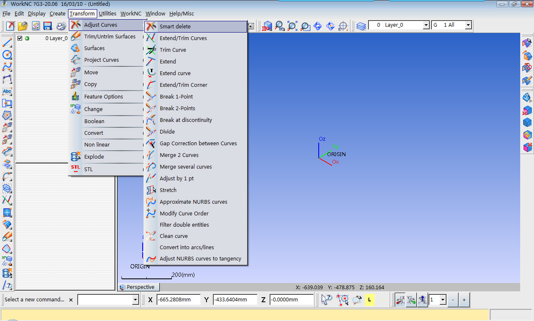Select the circle creation tool in left toolbar

coord(7,55)
